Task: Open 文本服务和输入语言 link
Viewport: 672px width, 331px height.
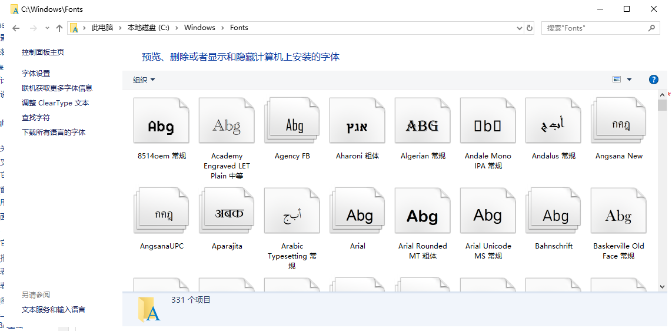Action: pyautogui.click(x=54, y=310)
